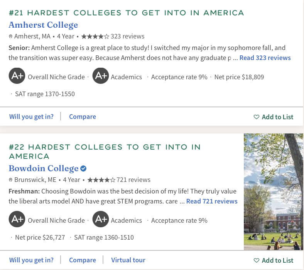304x270 pixels.
Task: Click Bowdoin's A+ Overall Niche Grade badge
Action: pos(17,219)
